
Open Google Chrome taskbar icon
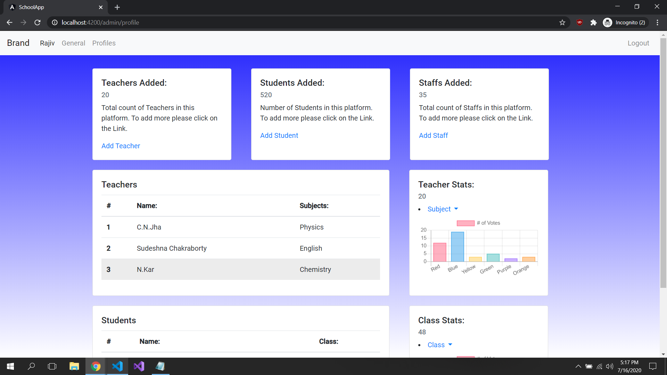point(96,366)
